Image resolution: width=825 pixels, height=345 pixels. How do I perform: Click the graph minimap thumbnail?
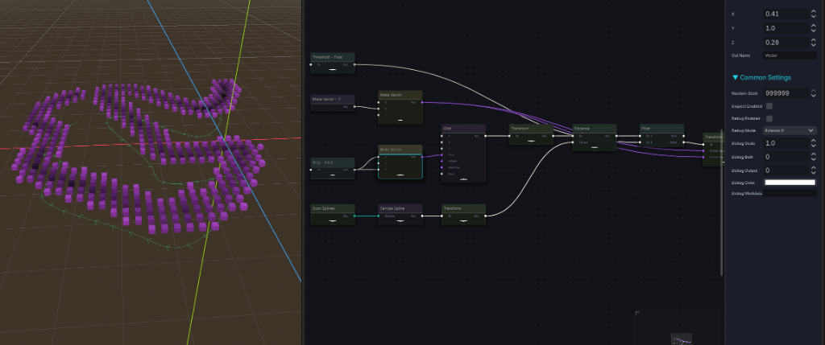682,339
